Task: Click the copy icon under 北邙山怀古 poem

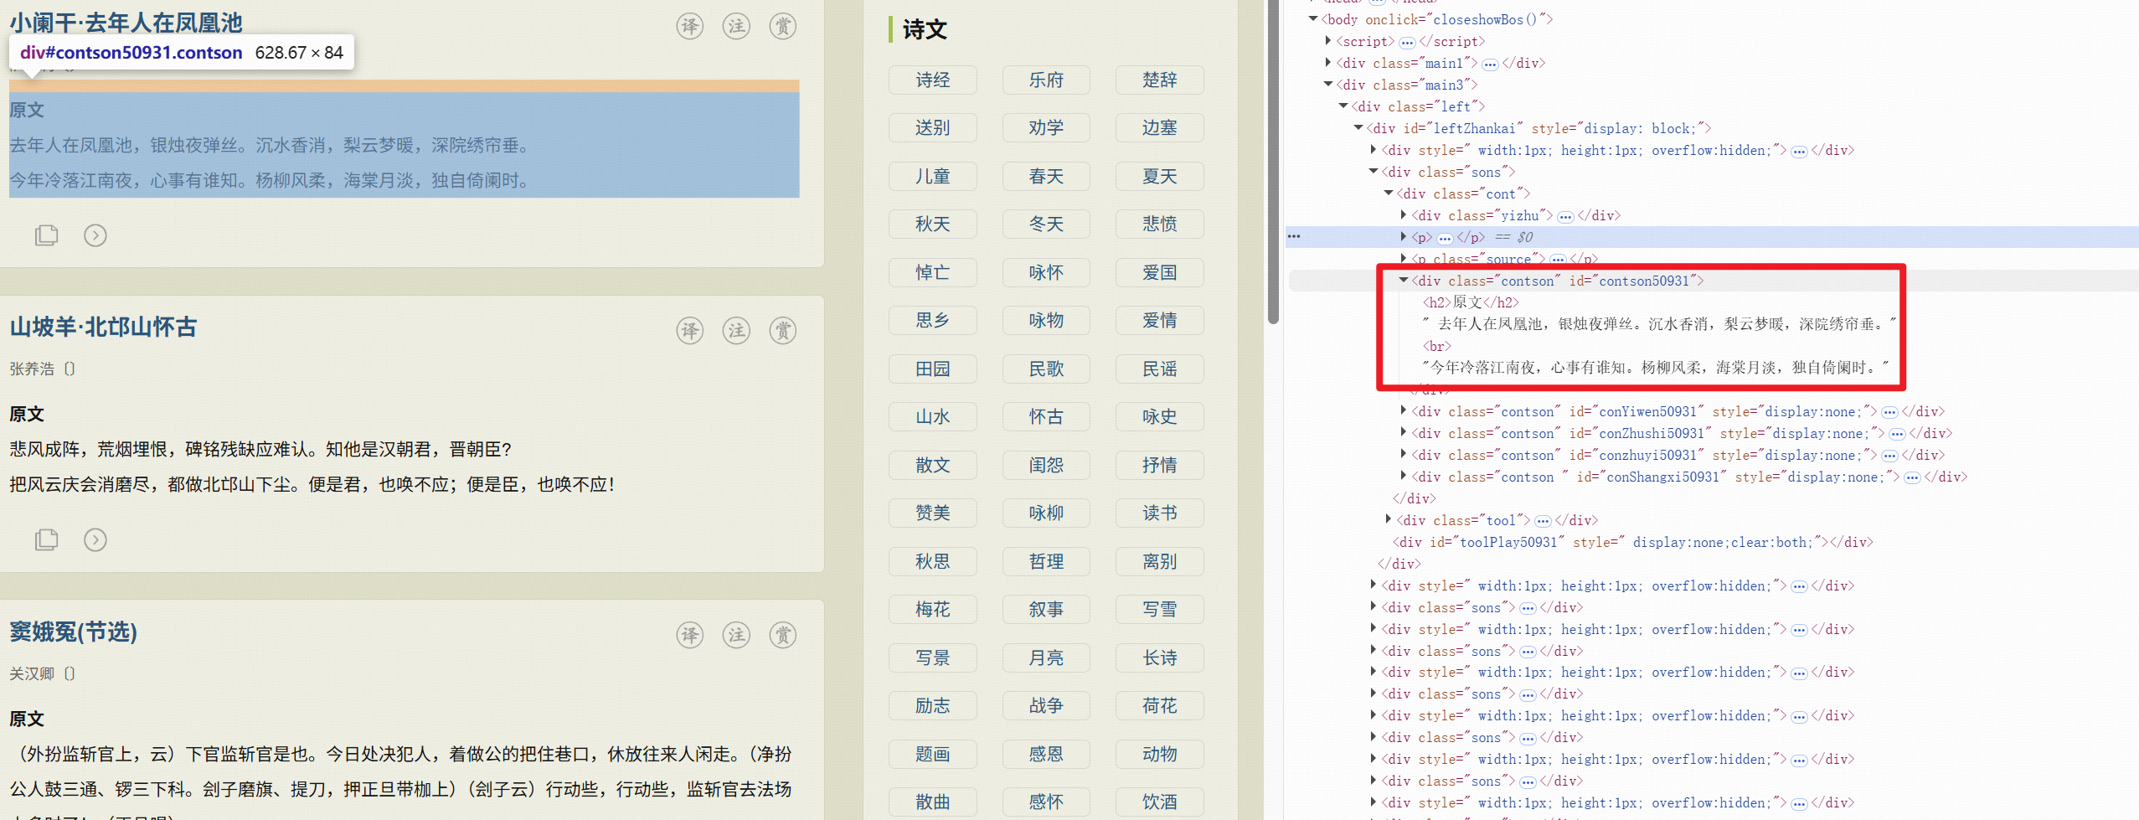Action: 47,539
